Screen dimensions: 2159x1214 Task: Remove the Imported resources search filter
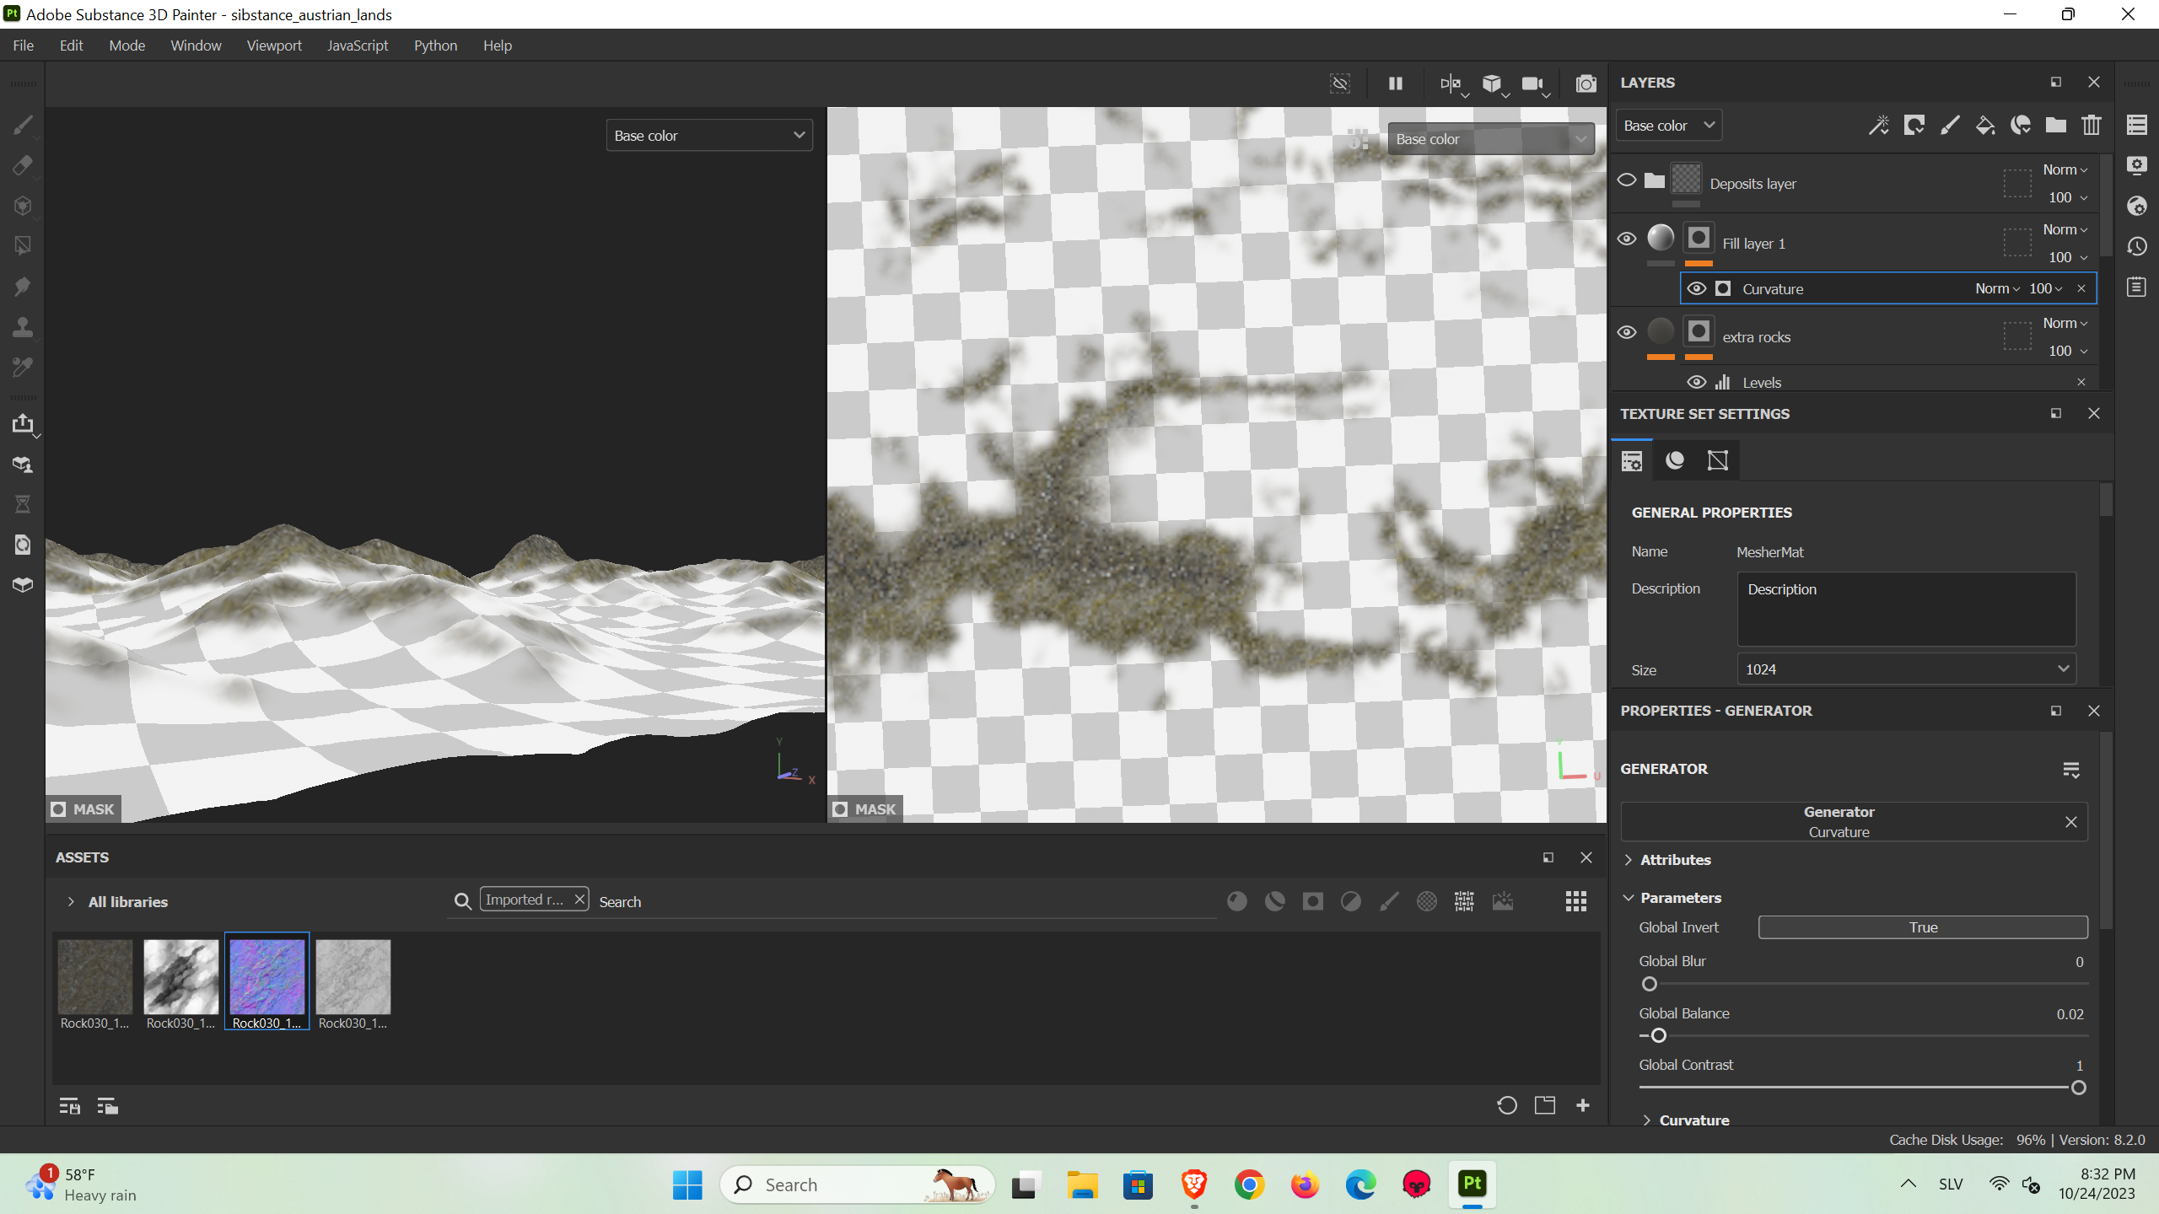click(x=579, y=900)
